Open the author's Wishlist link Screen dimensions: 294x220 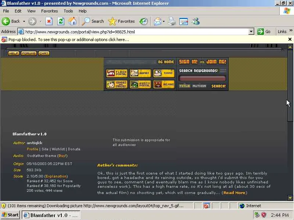tap(58, 149)
